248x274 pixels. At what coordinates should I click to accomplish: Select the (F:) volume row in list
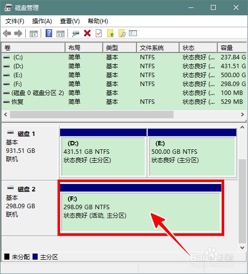[124, 84]
